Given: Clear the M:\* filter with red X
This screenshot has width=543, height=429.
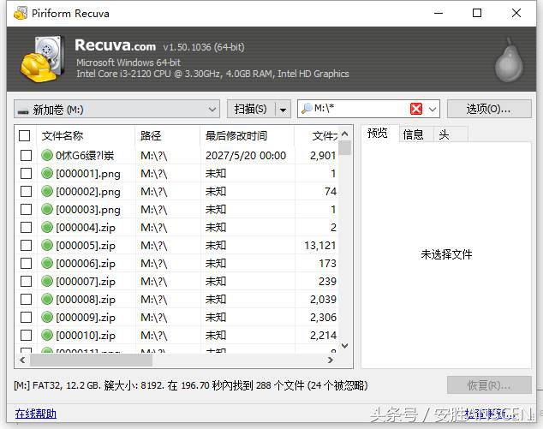Looking at the screenshot, I should click(x=416, y=109).
